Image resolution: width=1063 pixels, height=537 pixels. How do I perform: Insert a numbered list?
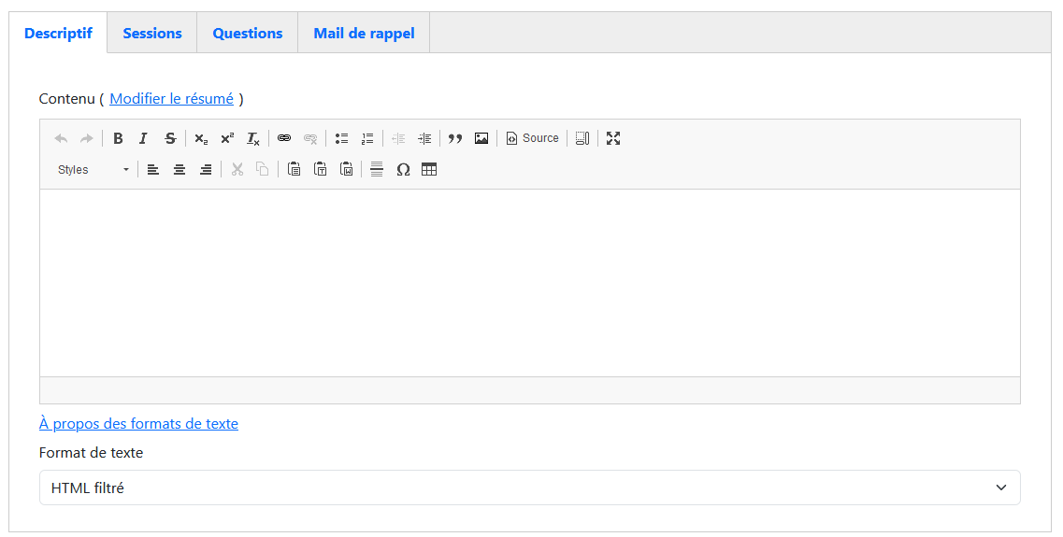(367, 138)
